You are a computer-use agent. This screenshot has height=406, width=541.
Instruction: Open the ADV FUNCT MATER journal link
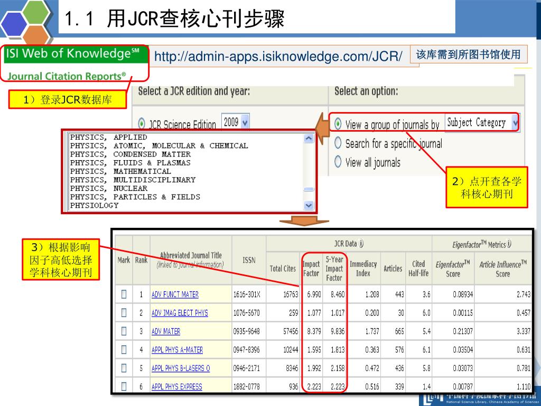175,294
